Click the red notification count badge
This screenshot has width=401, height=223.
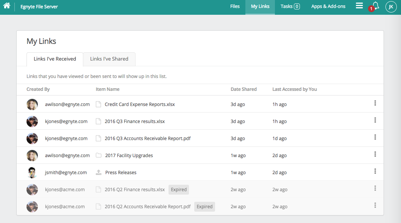click(x=371, y=9)
